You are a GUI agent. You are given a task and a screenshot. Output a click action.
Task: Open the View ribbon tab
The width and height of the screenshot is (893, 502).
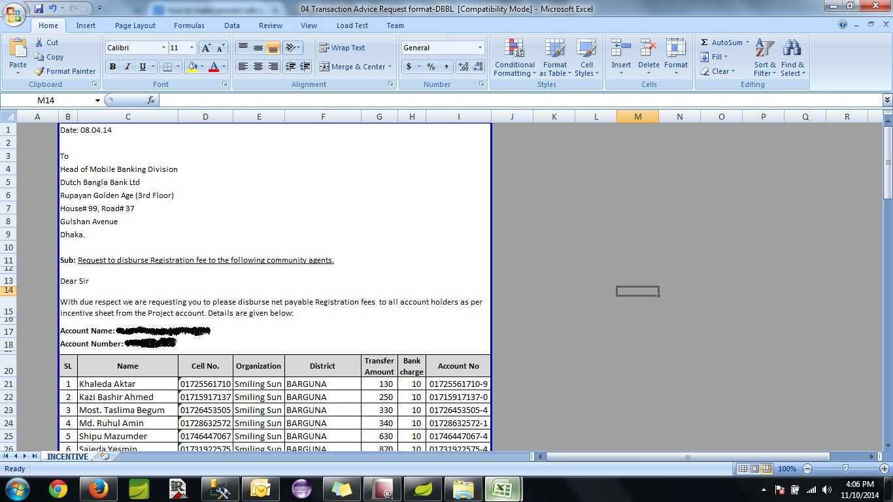(309, 25)
